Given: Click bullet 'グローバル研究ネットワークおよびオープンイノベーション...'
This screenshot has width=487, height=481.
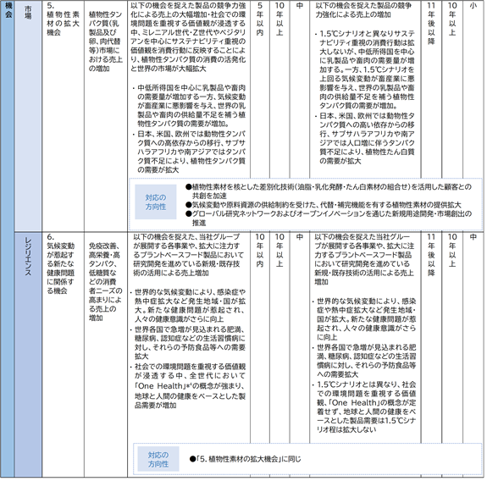Looking at the screenshot, I should tap(329, 218).
